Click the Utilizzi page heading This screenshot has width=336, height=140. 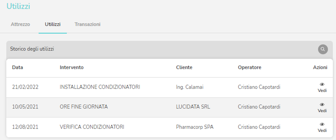point(18,6)
